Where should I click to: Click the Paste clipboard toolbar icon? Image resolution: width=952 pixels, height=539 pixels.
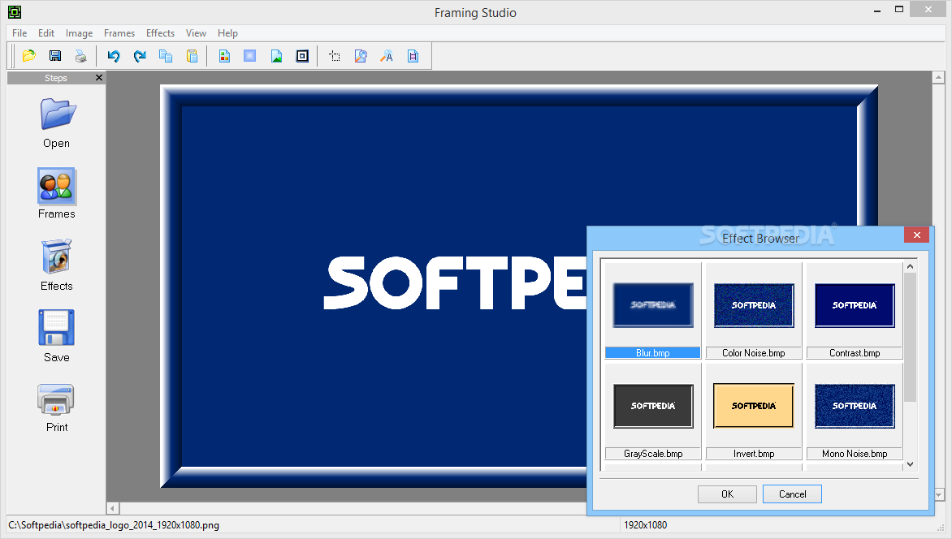(192, 56)
